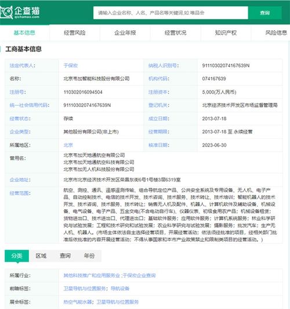
Task: Click registration number 110302016094504
Action: coord(83,92)
